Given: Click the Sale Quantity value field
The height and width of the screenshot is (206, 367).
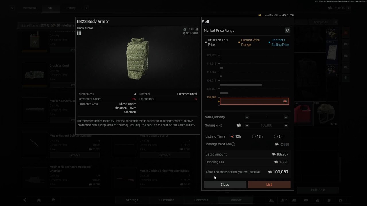Looking at the screenshot, I should tap(266, 117).
